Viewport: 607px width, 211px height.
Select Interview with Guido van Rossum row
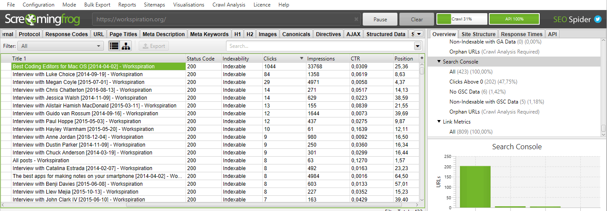tap(209, 113)
